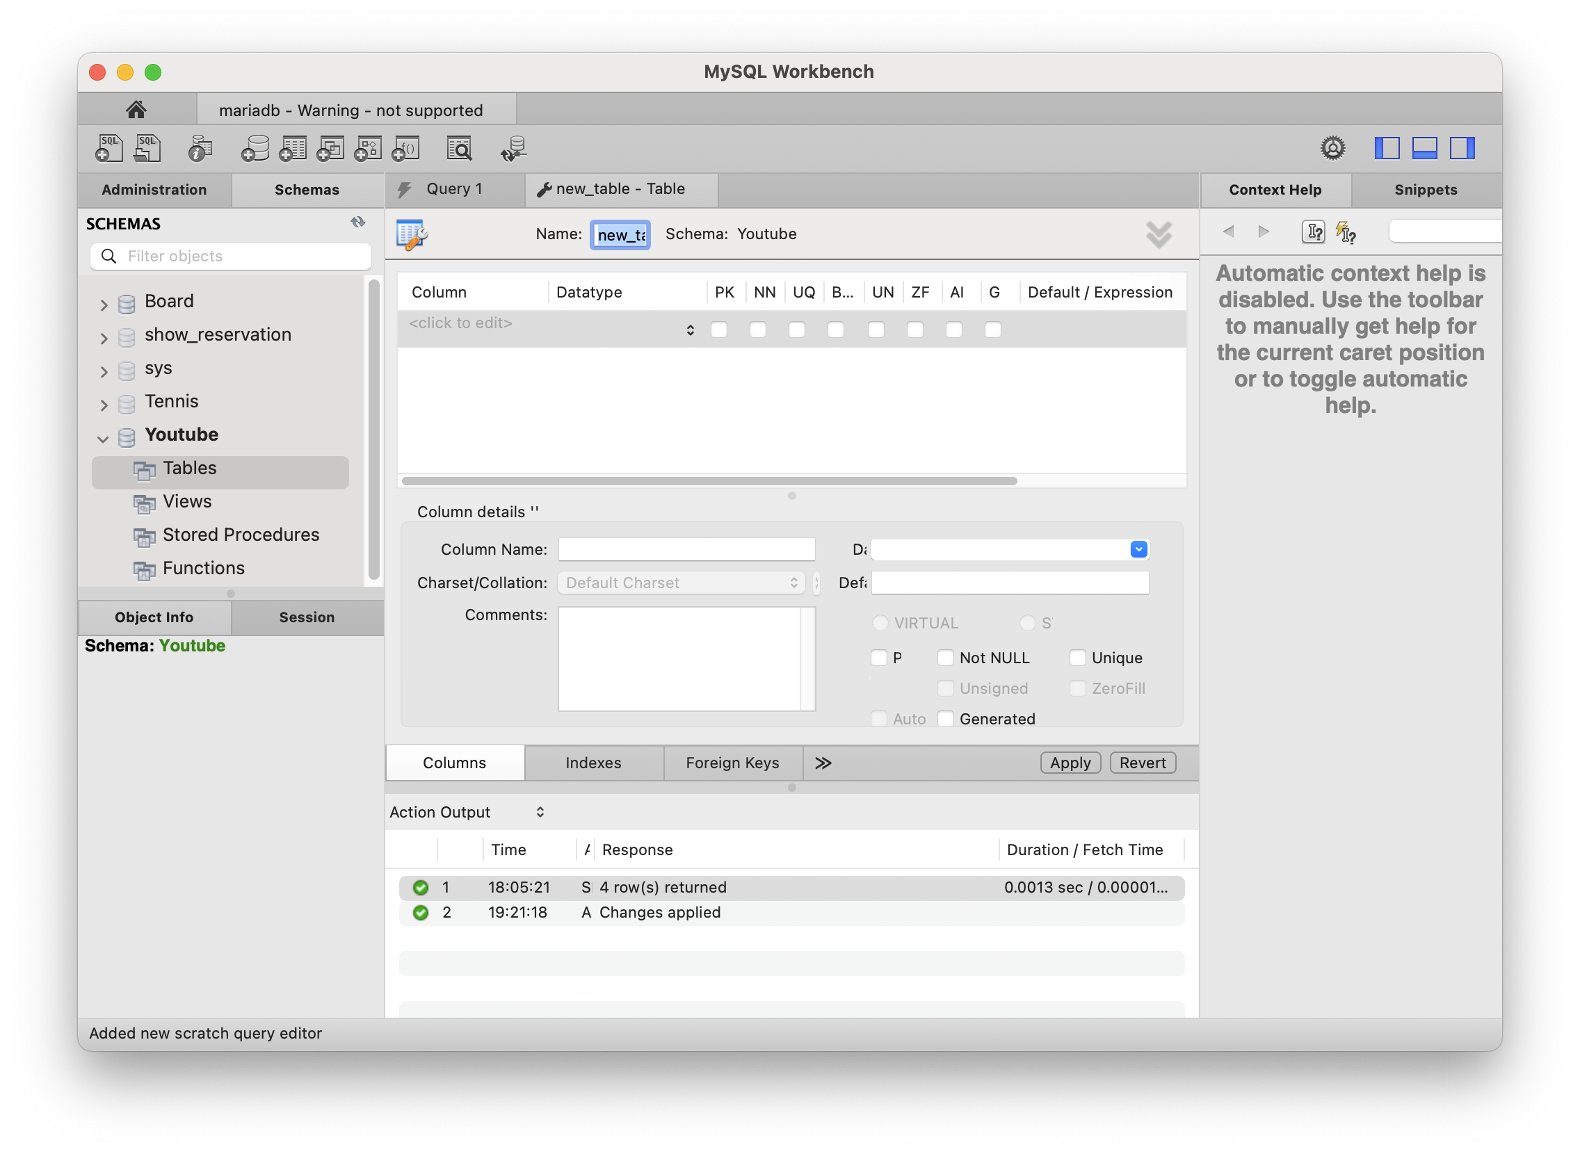Create a new SQL tab toolbar icon

108,148
